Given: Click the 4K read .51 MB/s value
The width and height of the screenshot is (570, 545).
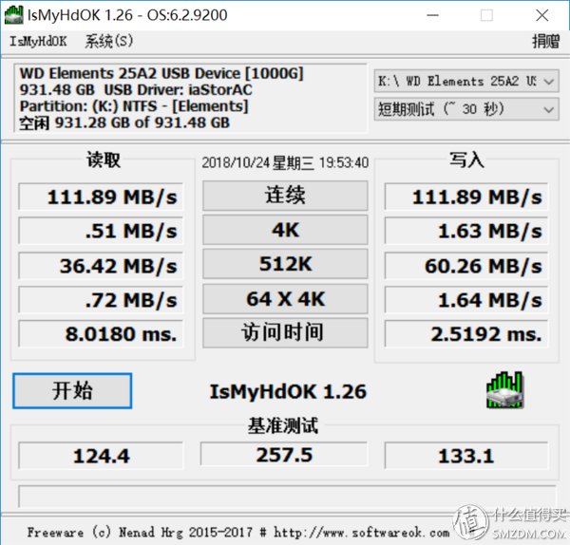Looking at the screenshot, I should (x=101, y=231).
